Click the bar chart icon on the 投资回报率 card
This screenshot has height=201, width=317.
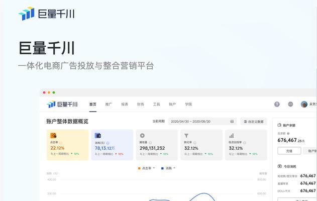click(x=232, y=136)
